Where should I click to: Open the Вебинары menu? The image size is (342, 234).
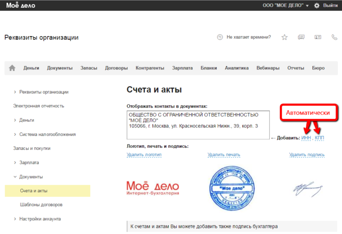tap(268, 68)
